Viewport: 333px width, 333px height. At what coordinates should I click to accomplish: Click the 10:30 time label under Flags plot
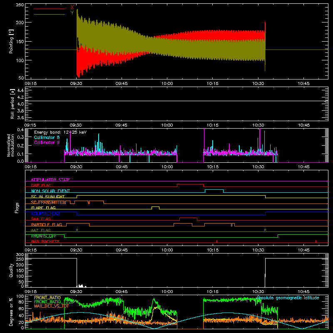258,250
